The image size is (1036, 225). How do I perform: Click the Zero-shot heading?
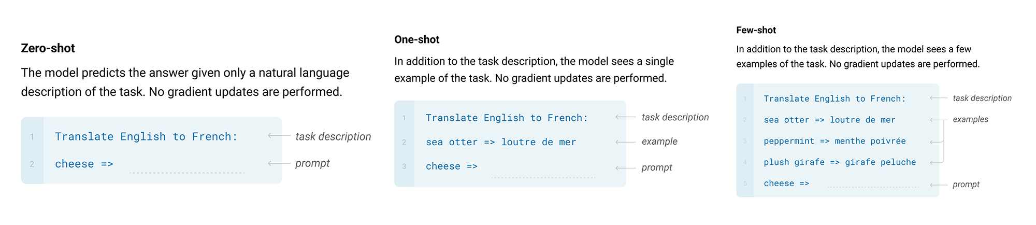[48, 48]
